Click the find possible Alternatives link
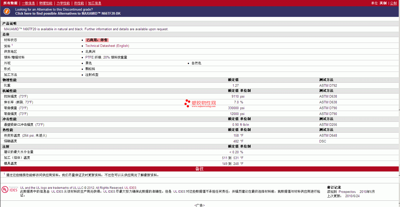 point(68,13)
